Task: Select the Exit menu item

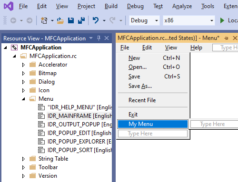Action: click(x=153, y=115)
